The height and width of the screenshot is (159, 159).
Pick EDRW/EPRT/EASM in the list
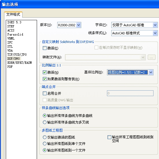pyautogui.click(x=19, y=63)
